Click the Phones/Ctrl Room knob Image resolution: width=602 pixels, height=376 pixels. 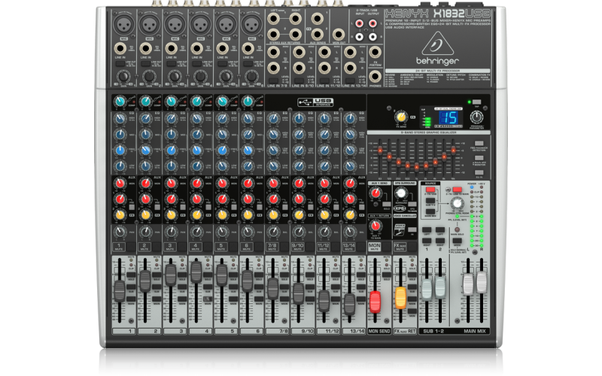tap(457, 204)
